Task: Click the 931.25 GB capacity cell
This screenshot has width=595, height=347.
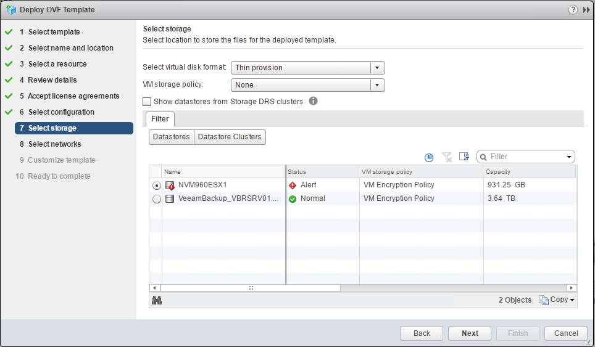Action: 506,185
